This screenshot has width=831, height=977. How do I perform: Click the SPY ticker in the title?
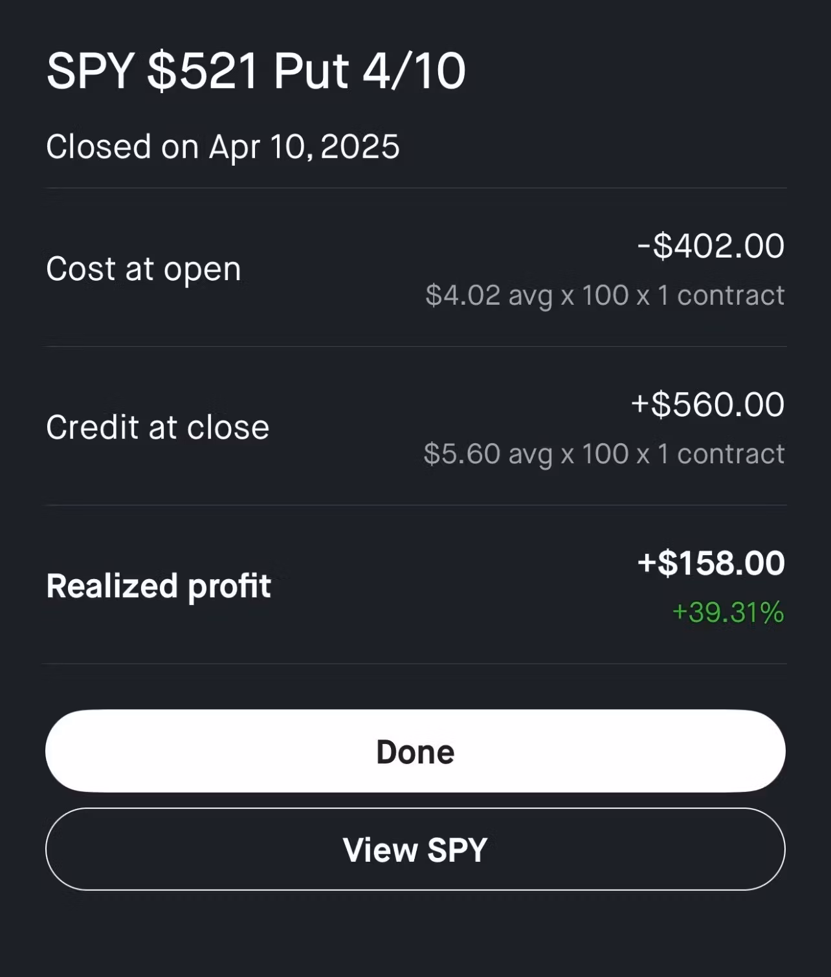[x=91, y=71]
